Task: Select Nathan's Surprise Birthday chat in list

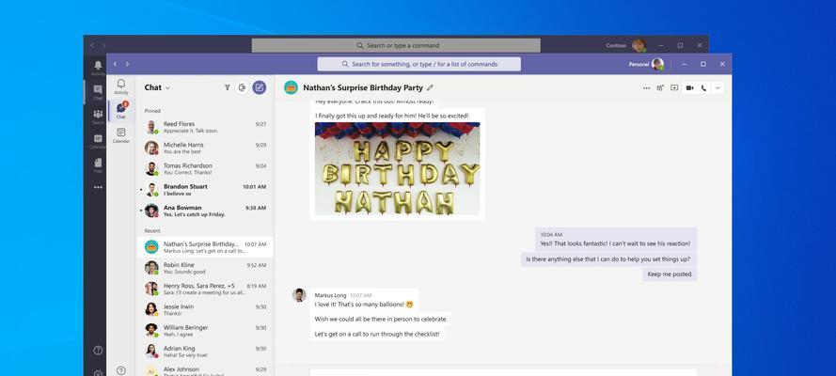Action: 205,247
